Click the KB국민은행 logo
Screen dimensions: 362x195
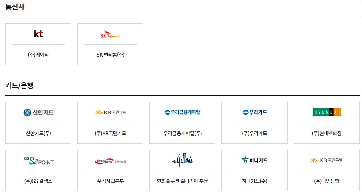[x=327, y=160]
